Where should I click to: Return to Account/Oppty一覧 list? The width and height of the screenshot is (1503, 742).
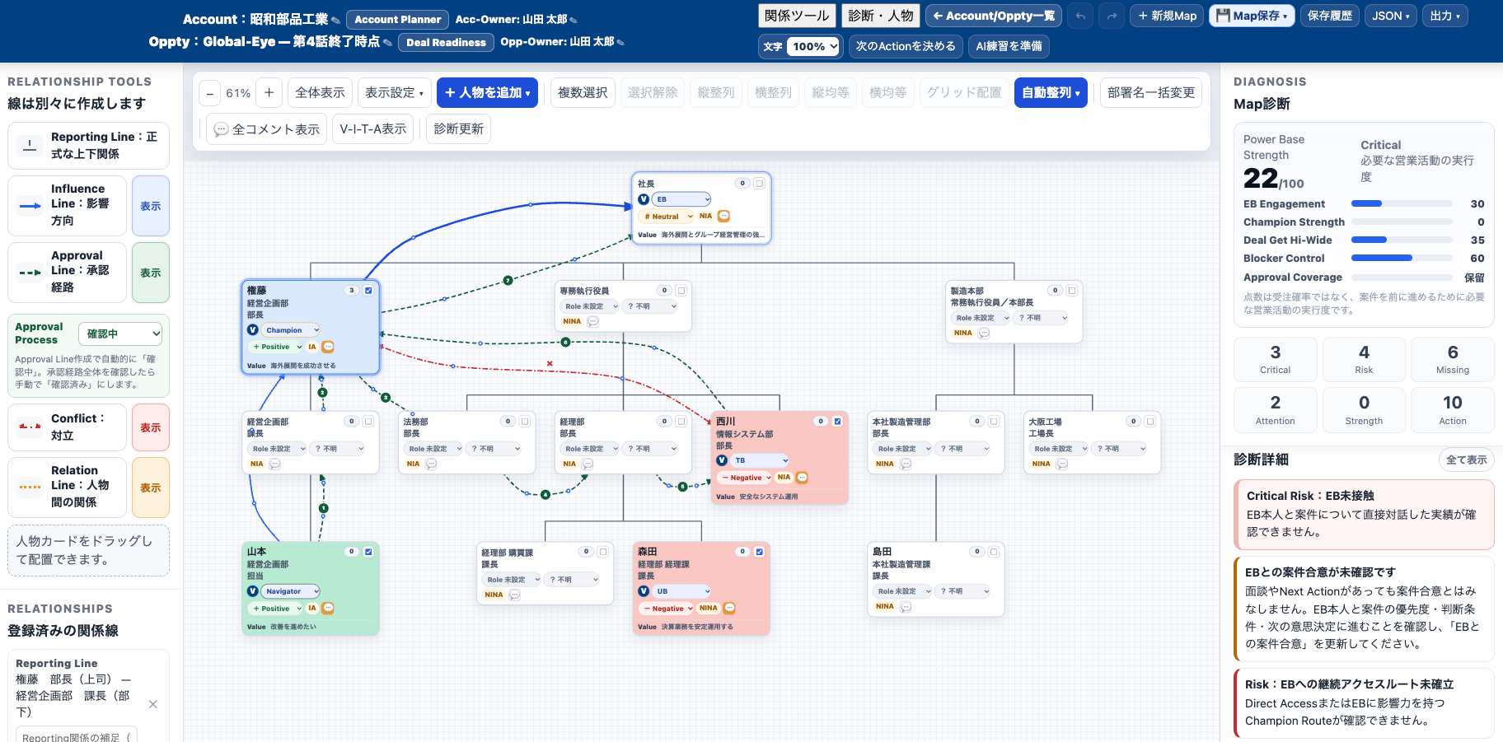(x=994, y=16)
